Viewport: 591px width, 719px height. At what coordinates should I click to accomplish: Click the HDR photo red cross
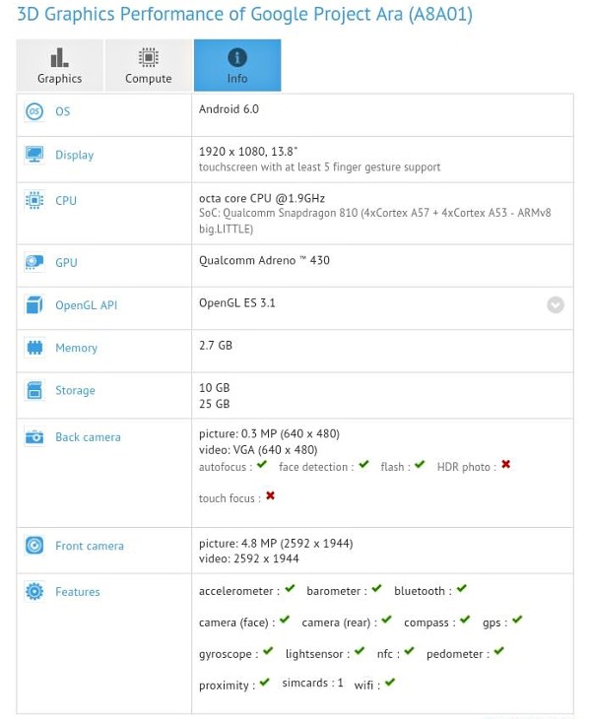pos(505,465)
